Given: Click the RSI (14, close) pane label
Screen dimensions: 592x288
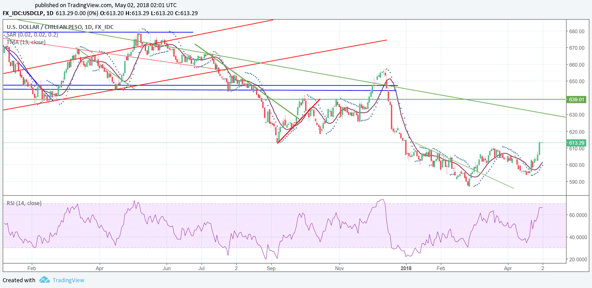Looking at the screenshot, I should [24, 203].
